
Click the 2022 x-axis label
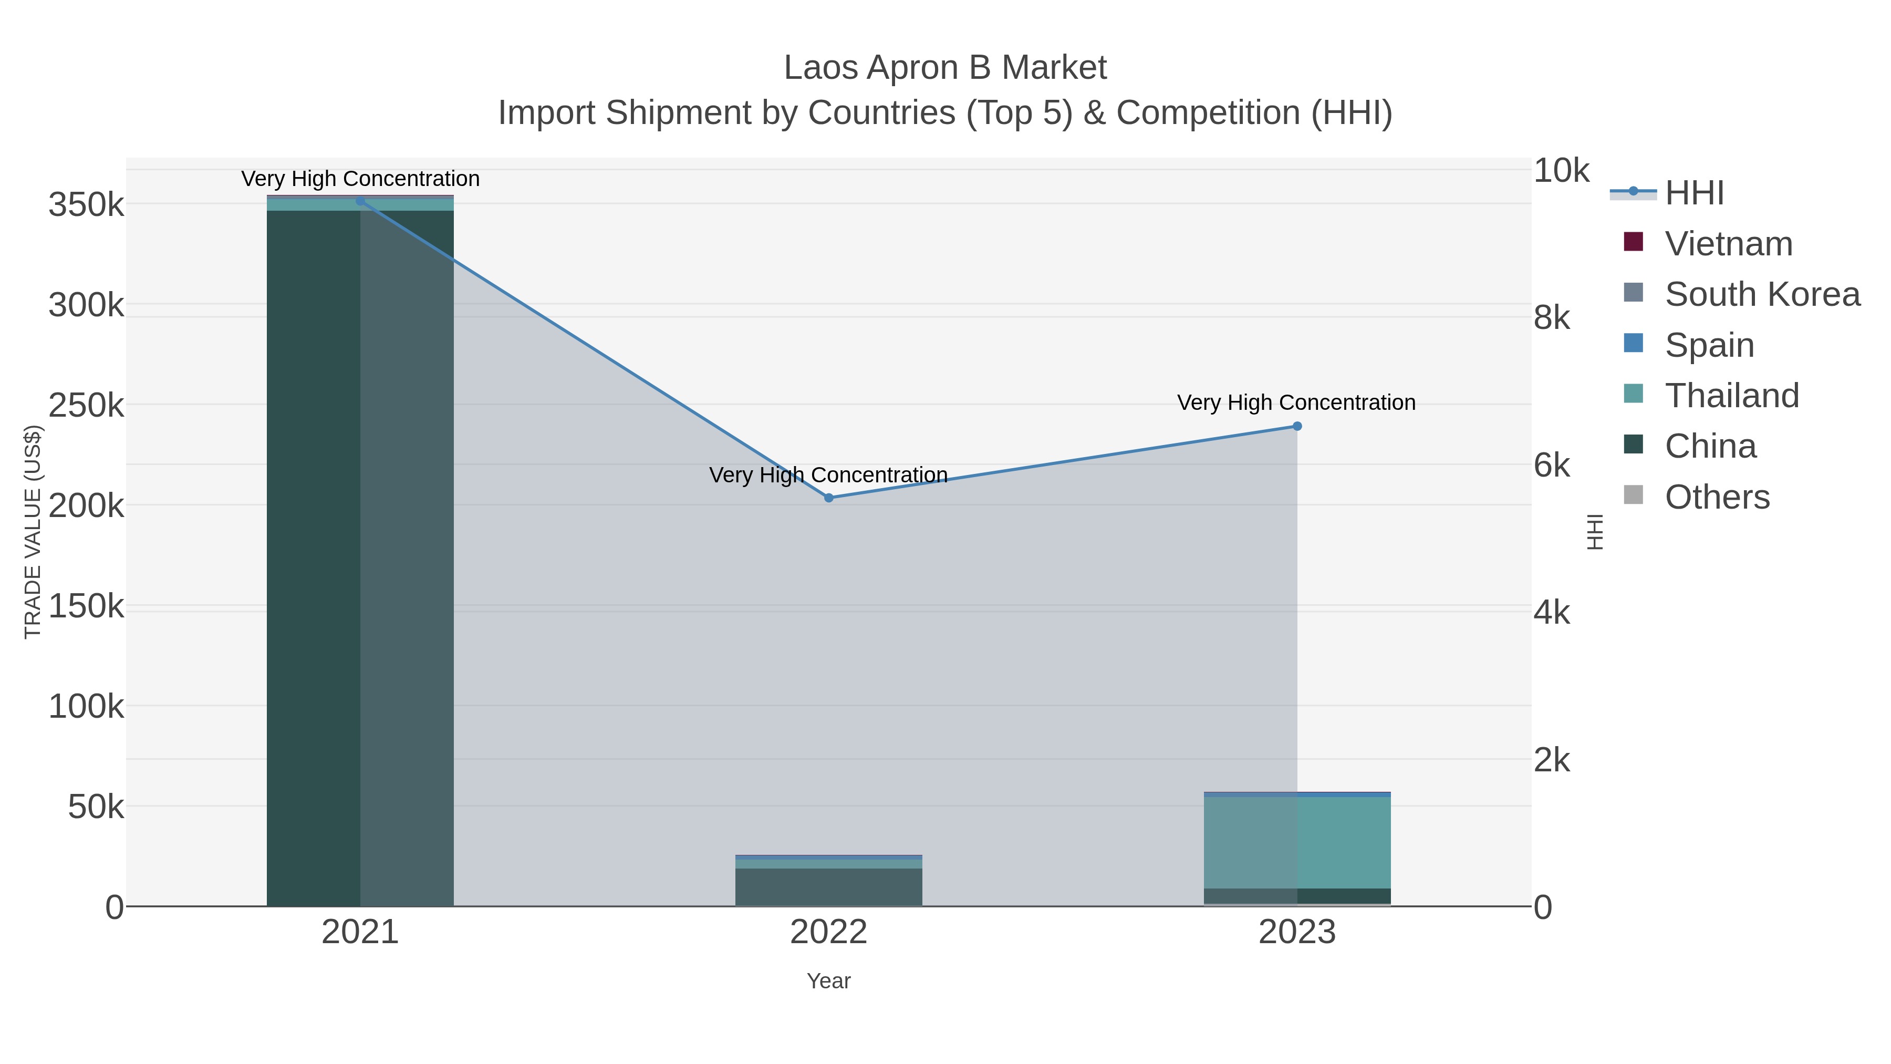click(829, 933)
